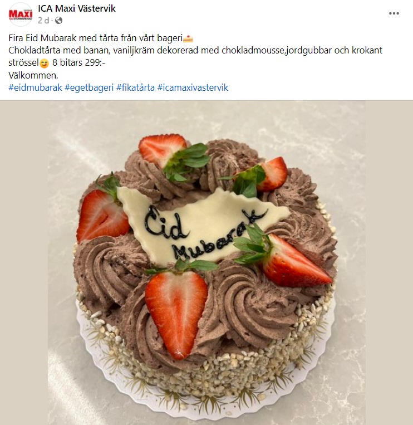Screen dimensions: 413x425
Task: Follow the #icamaxivastervik hashtag
Action: (193, 87)
